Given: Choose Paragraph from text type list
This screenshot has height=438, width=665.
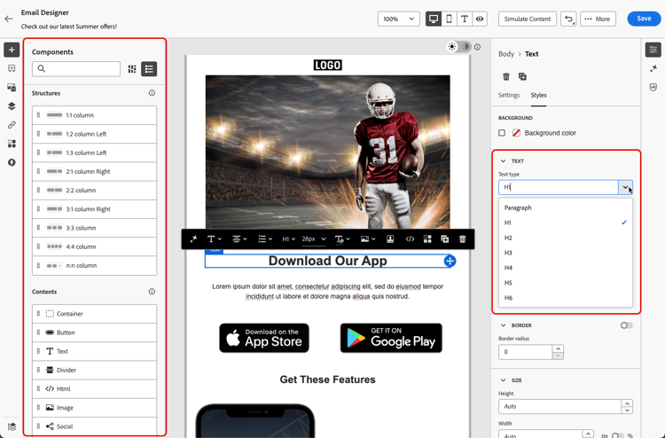Looking at the screenshot, I should [566, 207].
